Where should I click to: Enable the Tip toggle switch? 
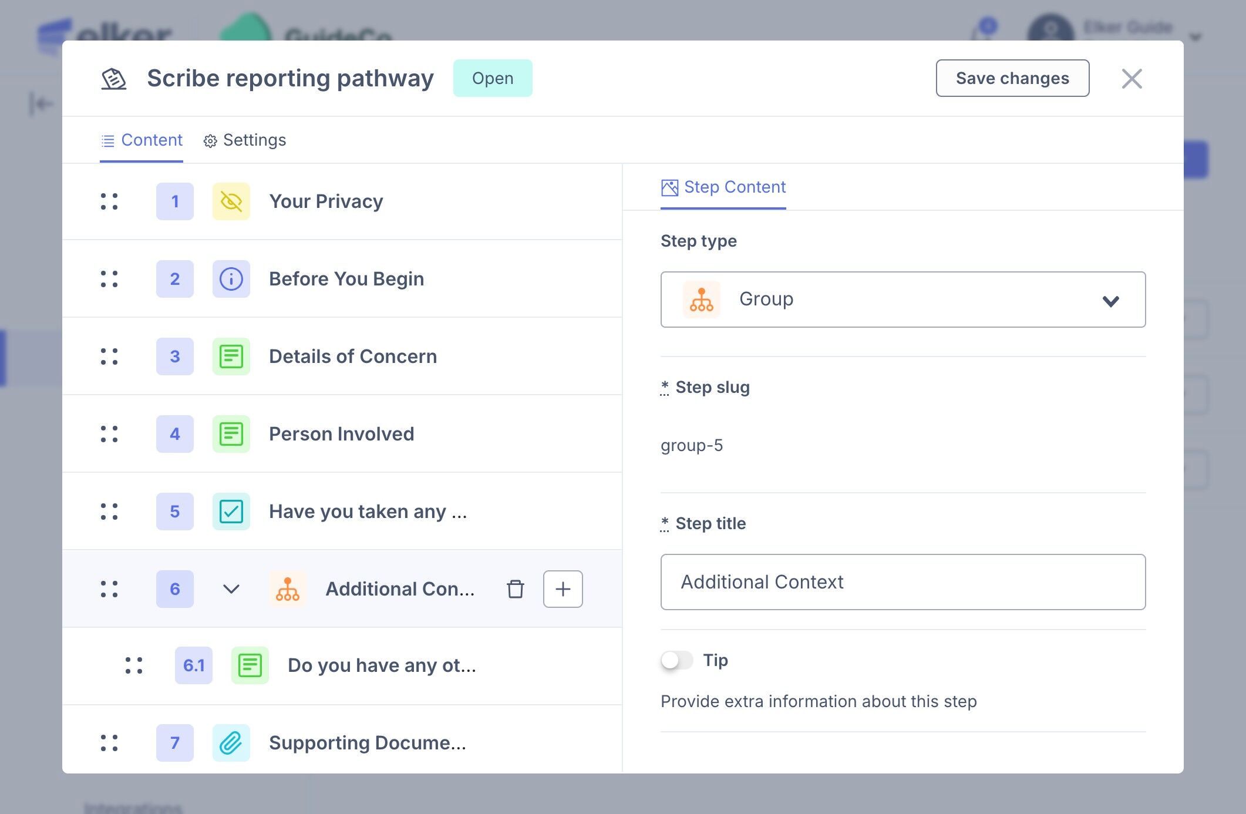pyautogui.click(x=676, y=660)
